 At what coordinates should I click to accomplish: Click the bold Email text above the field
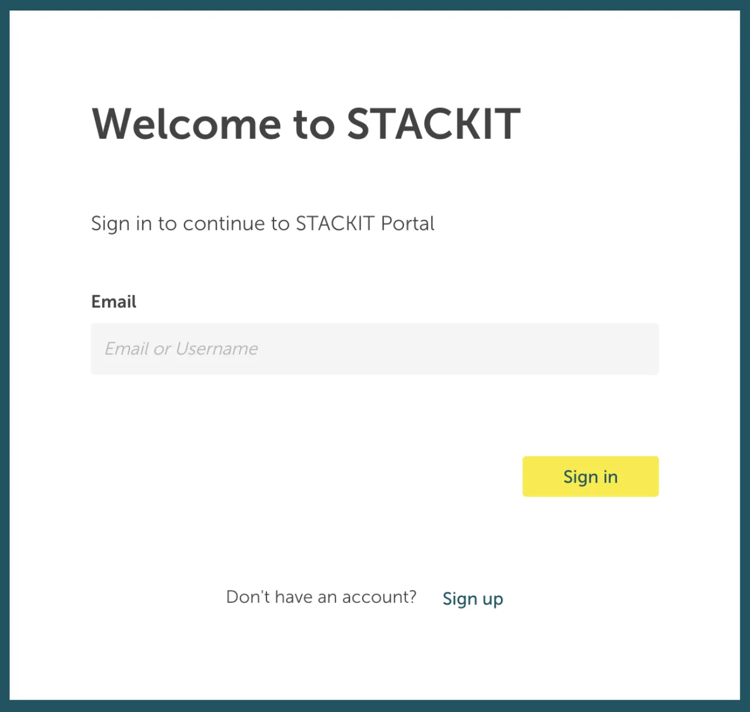pyautogui.click(x=114, y=301)
